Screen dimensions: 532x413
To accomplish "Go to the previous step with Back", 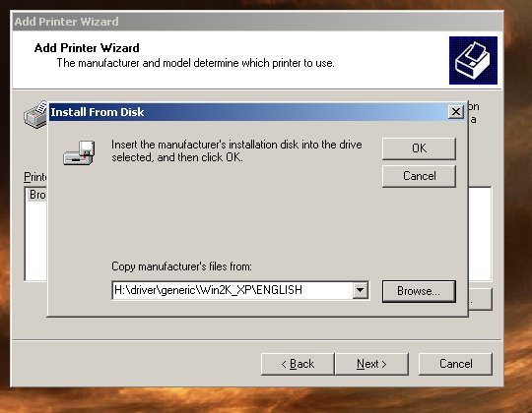I will pos(298,364).
